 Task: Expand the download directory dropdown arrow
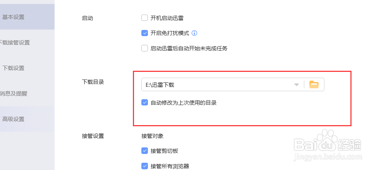(x=297, y=85)
